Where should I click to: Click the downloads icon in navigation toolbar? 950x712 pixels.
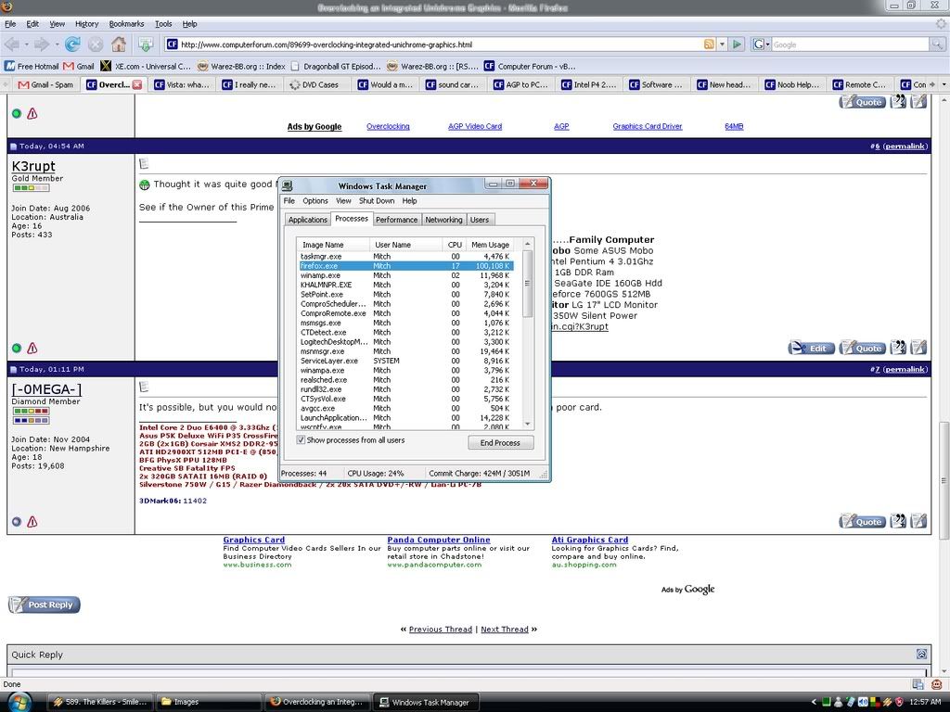tap(146, 44)
